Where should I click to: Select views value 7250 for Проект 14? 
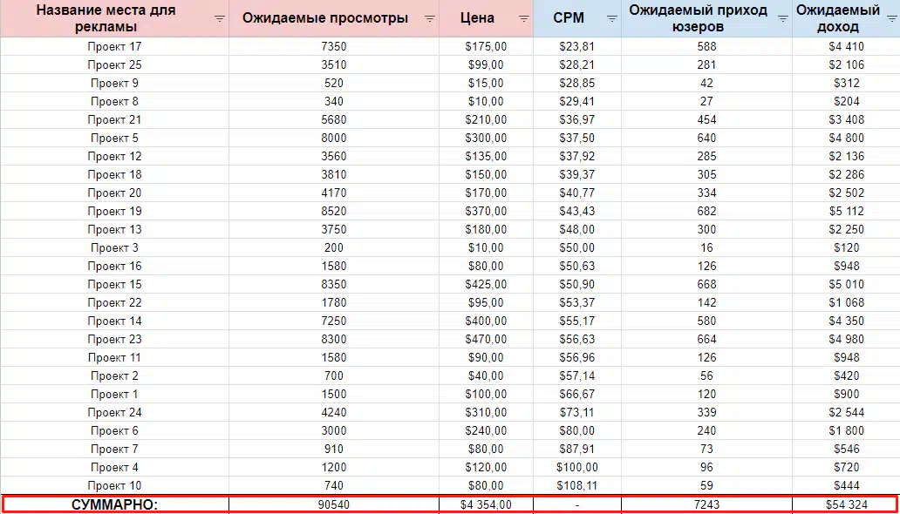coord(334,321)
